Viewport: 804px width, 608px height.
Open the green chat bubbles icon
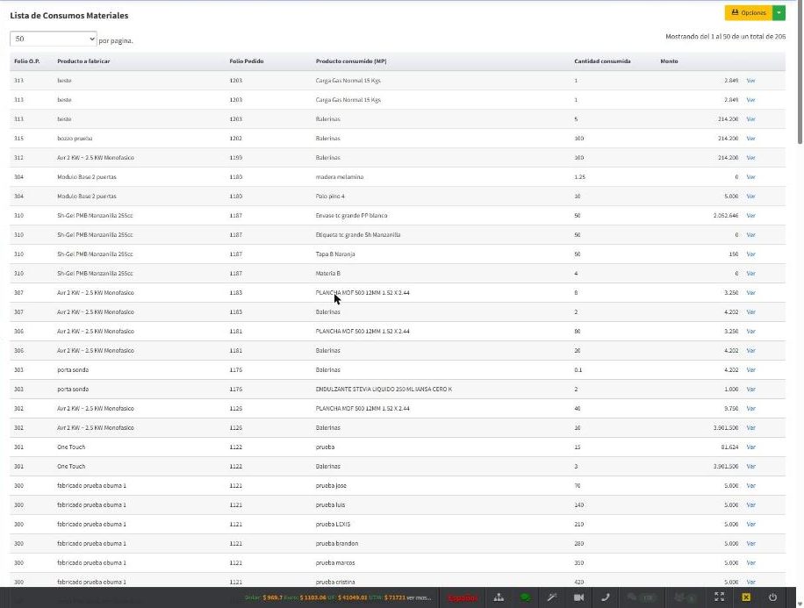(x=525, y=597)
